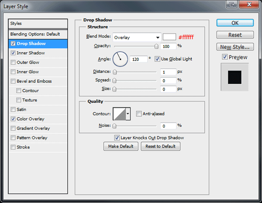Click the Reset button

(235, 35)
